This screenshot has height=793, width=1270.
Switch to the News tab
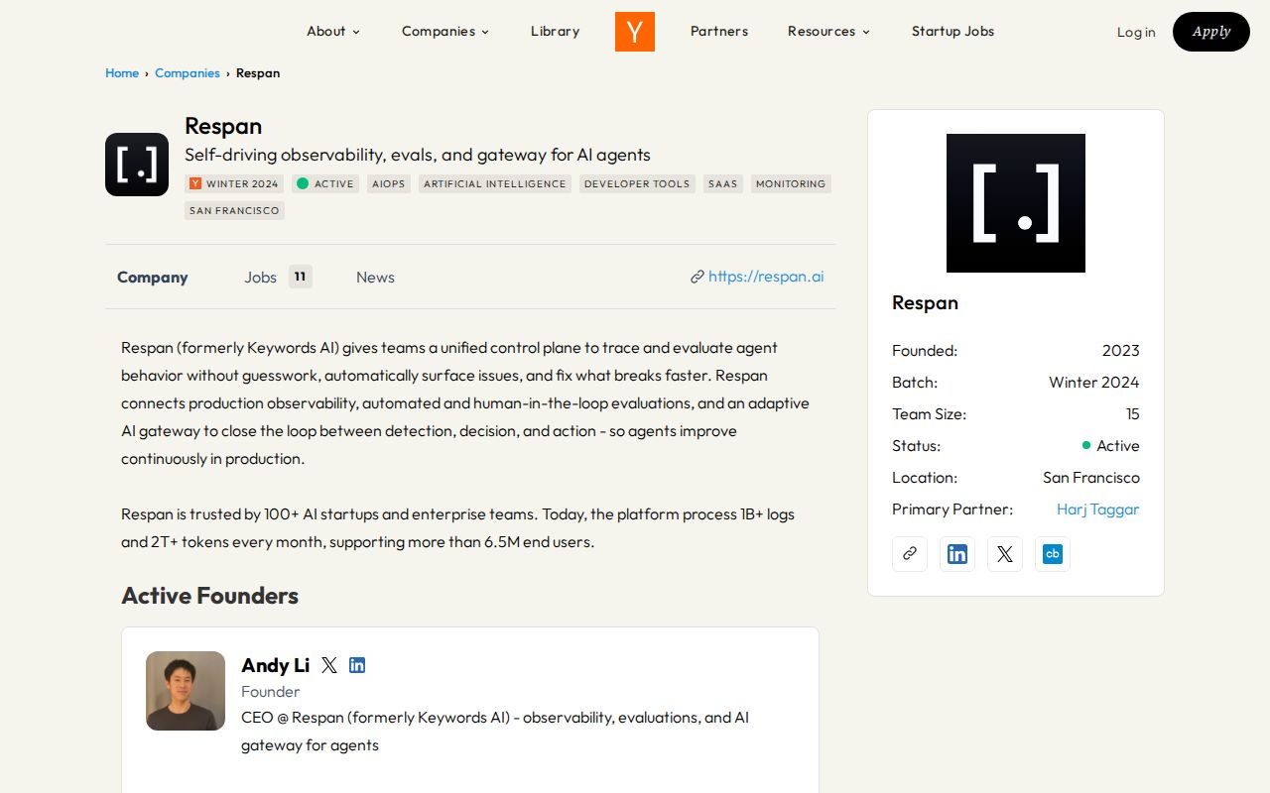[375, 278]
